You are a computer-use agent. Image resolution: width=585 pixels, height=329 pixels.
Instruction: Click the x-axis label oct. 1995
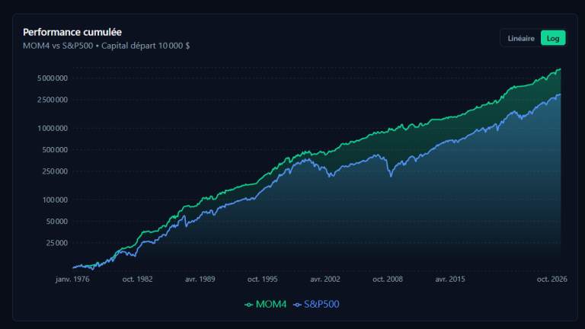point(262,279)
